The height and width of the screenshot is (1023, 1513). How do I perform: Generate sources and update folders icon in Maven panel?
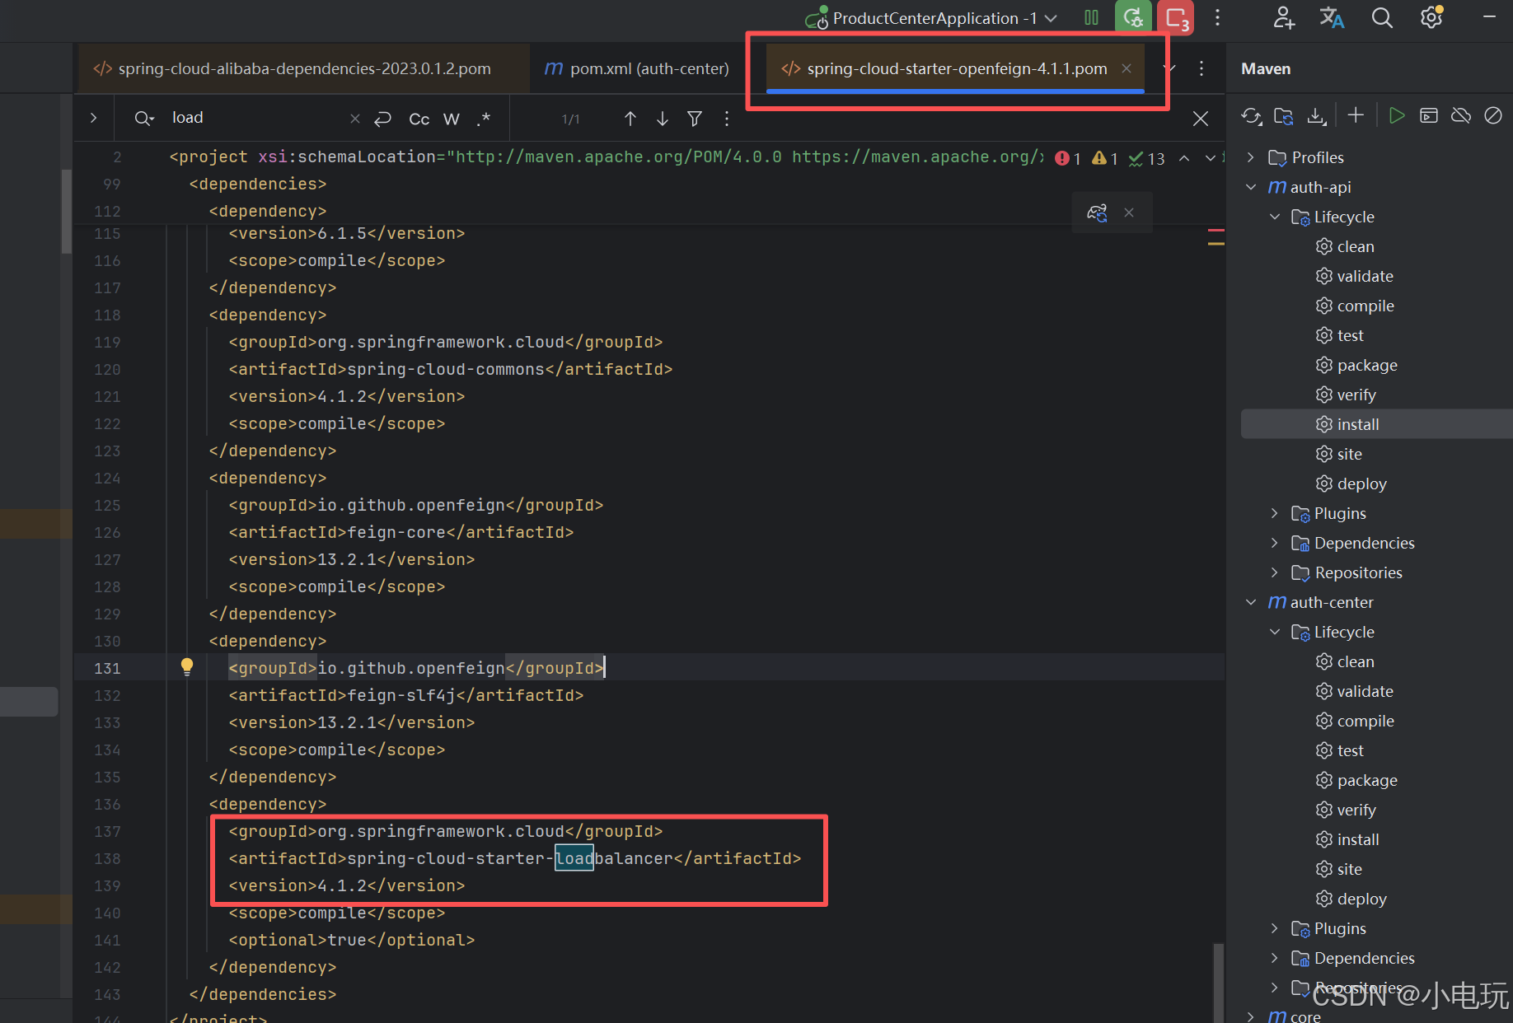pos(1283,116)
